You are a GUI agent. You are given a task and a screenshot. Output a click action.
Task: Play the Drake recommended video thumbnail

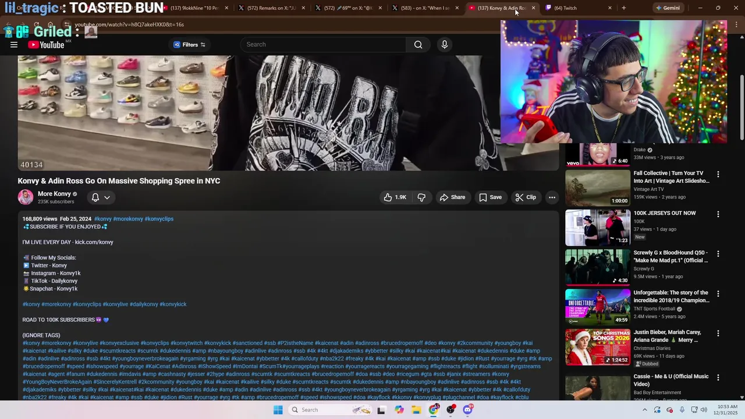pos(597,155)
